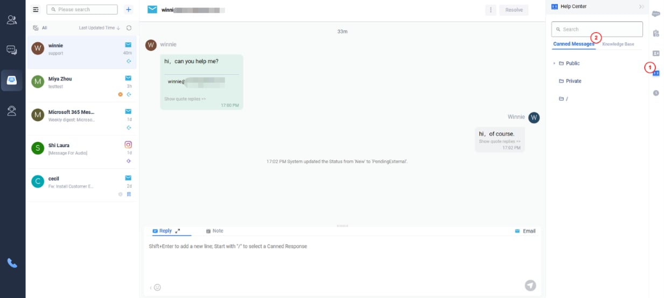Open the three-dot more options menu
Image resolution: width=664 pixels, height=298 pixels.
click(x=491, y=10)
